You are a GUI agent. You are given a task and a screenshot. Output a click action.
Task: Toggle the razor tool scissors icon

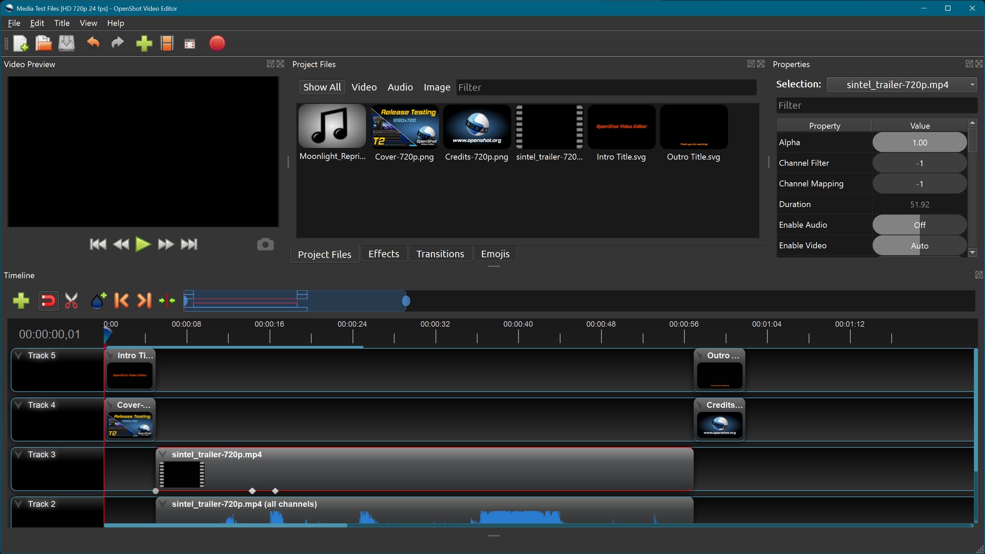coord(71,301)
